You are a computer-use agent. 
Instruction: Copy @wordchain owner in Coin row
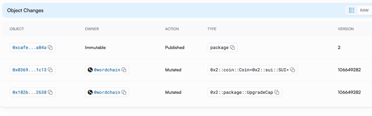pos(124,70)
